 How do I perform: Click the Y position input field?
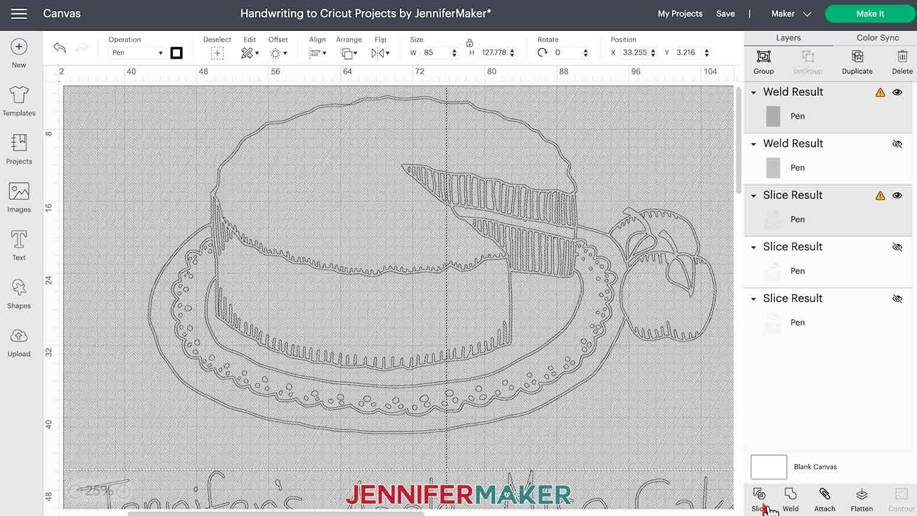(x=689, y=53)
